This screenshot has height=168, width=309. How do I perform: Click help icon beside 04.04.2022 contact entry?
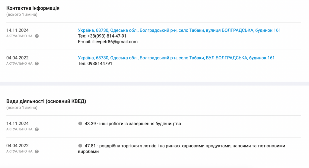tap(37, 64)
